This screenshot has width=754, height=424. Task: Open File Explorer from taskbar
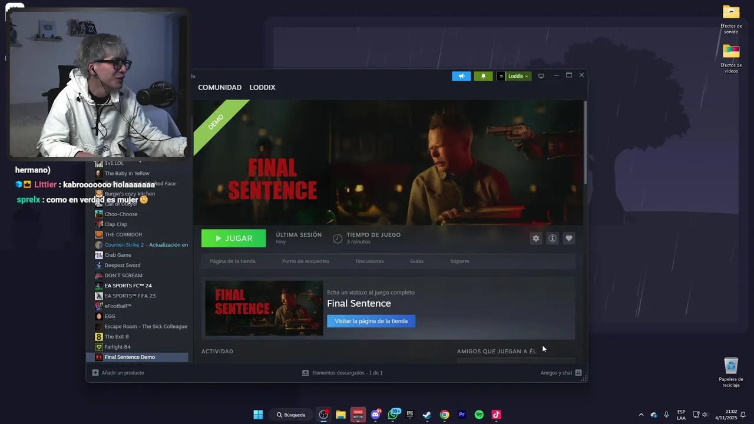(340, 415)
